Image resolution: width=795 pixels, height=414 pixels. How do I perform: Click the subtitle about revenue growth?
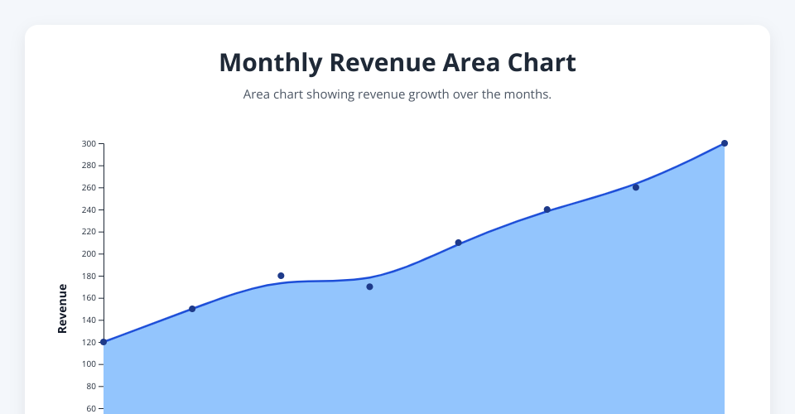(x=397, y=94)
